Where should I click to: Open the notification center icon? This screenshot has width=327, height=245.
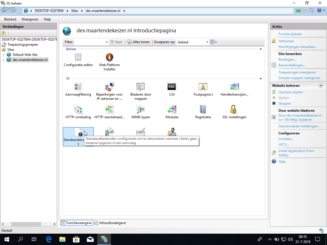pos(317,239)
